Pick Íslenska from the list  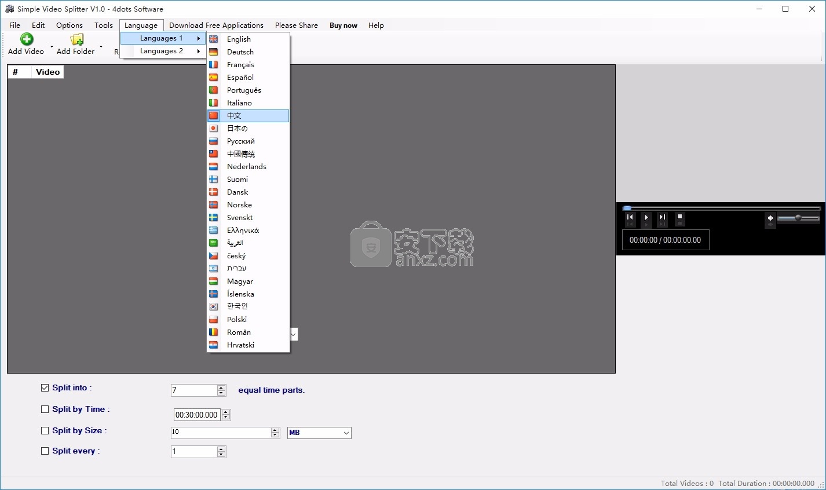(x=248, y=294)
